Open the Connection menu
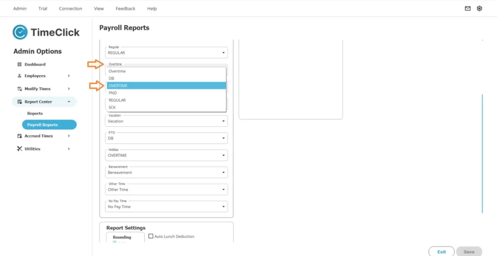 click(x=70, y=9)
